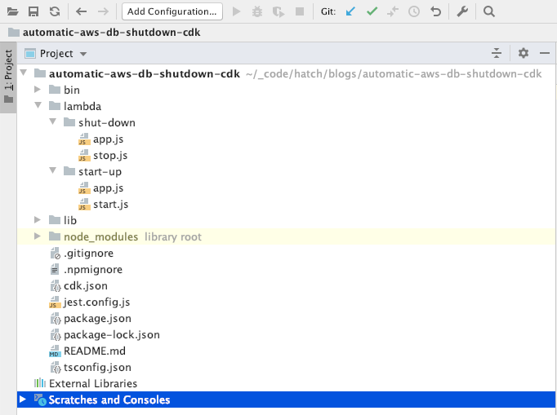The height and width of the screenshot is (415, 557).
Task: Collapse the shut-down folder arrow
Action: [53, 122]
